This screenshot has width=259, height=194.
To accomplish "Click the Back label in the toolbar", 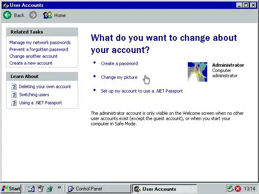I will click(x=19, y=15).
